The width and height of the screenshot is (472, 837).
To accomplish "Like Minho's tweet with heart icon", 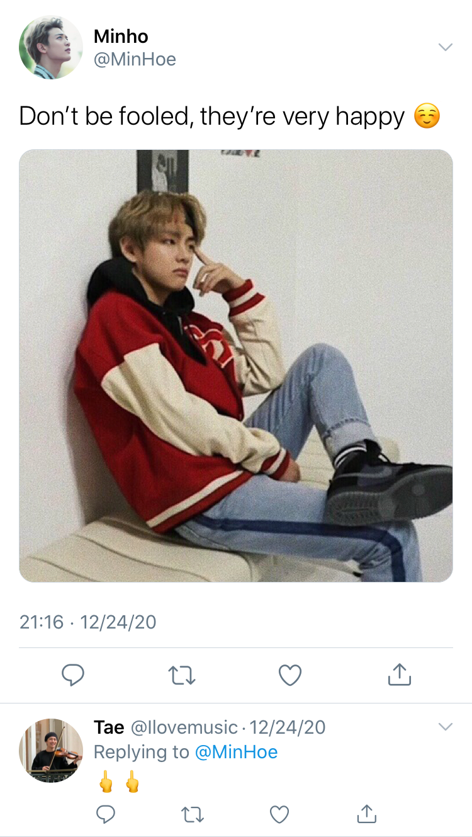I will (290, 675).
